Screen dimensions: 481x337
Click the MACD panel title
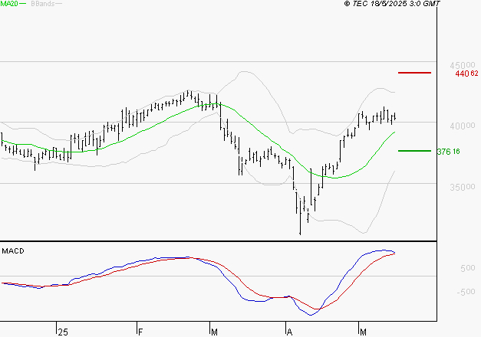coord(13,251)
